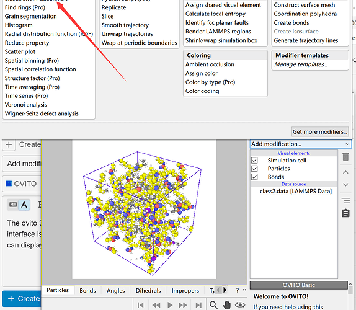
Task: Choose Find rings (Pro) modifier
Action: coord(25,7)
